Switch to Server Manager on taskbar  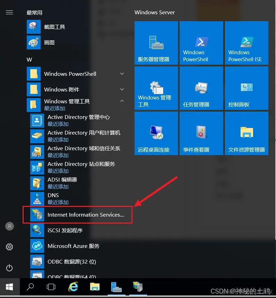pyautogui.click(x=116, y=287)
